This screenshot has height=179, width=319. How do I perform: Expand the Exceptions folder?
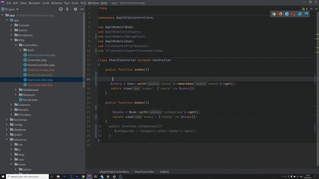click(x=11, y=35)
